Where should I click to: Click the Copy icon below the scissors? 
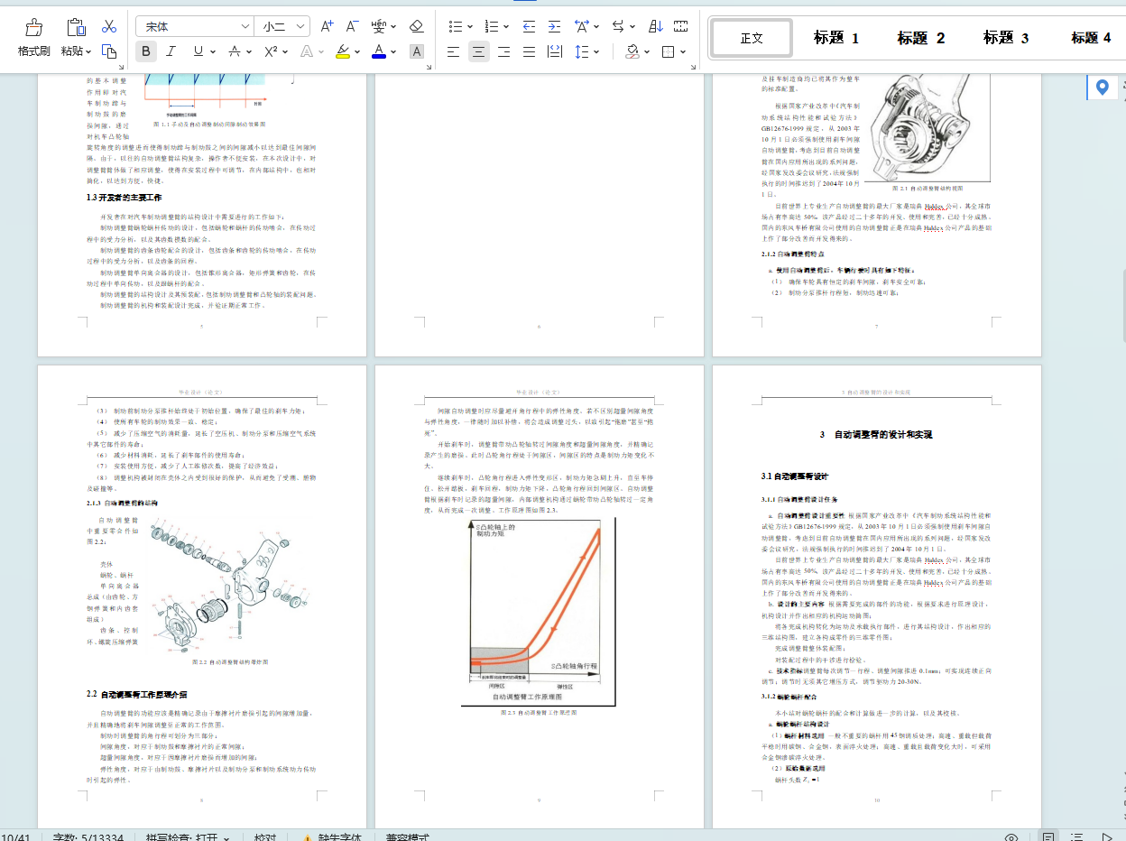(109, 51)
